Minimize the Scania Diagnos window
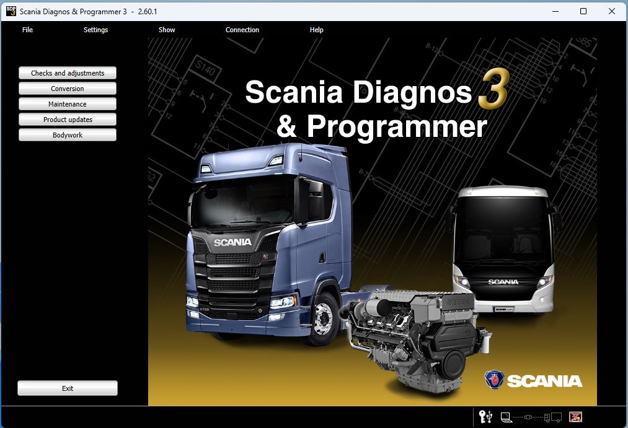 pos(555,11)
